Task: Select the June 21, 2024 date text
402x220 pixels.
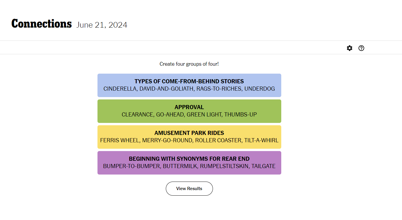Action: (x=102, y=25)
